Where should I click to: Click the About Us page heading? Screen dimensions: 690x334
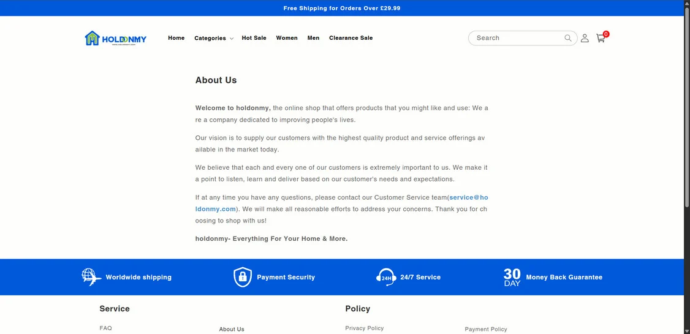point(216,80)
